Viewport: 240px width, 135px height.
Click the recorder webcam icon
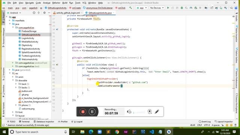[150, 112]
